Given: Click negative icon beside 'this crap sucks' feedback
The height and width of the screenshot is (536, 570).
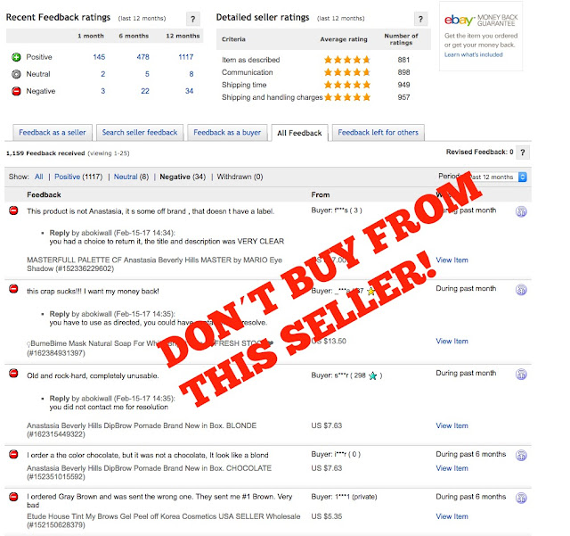Looking at the screenshot, I should click(x=14, y=289).
